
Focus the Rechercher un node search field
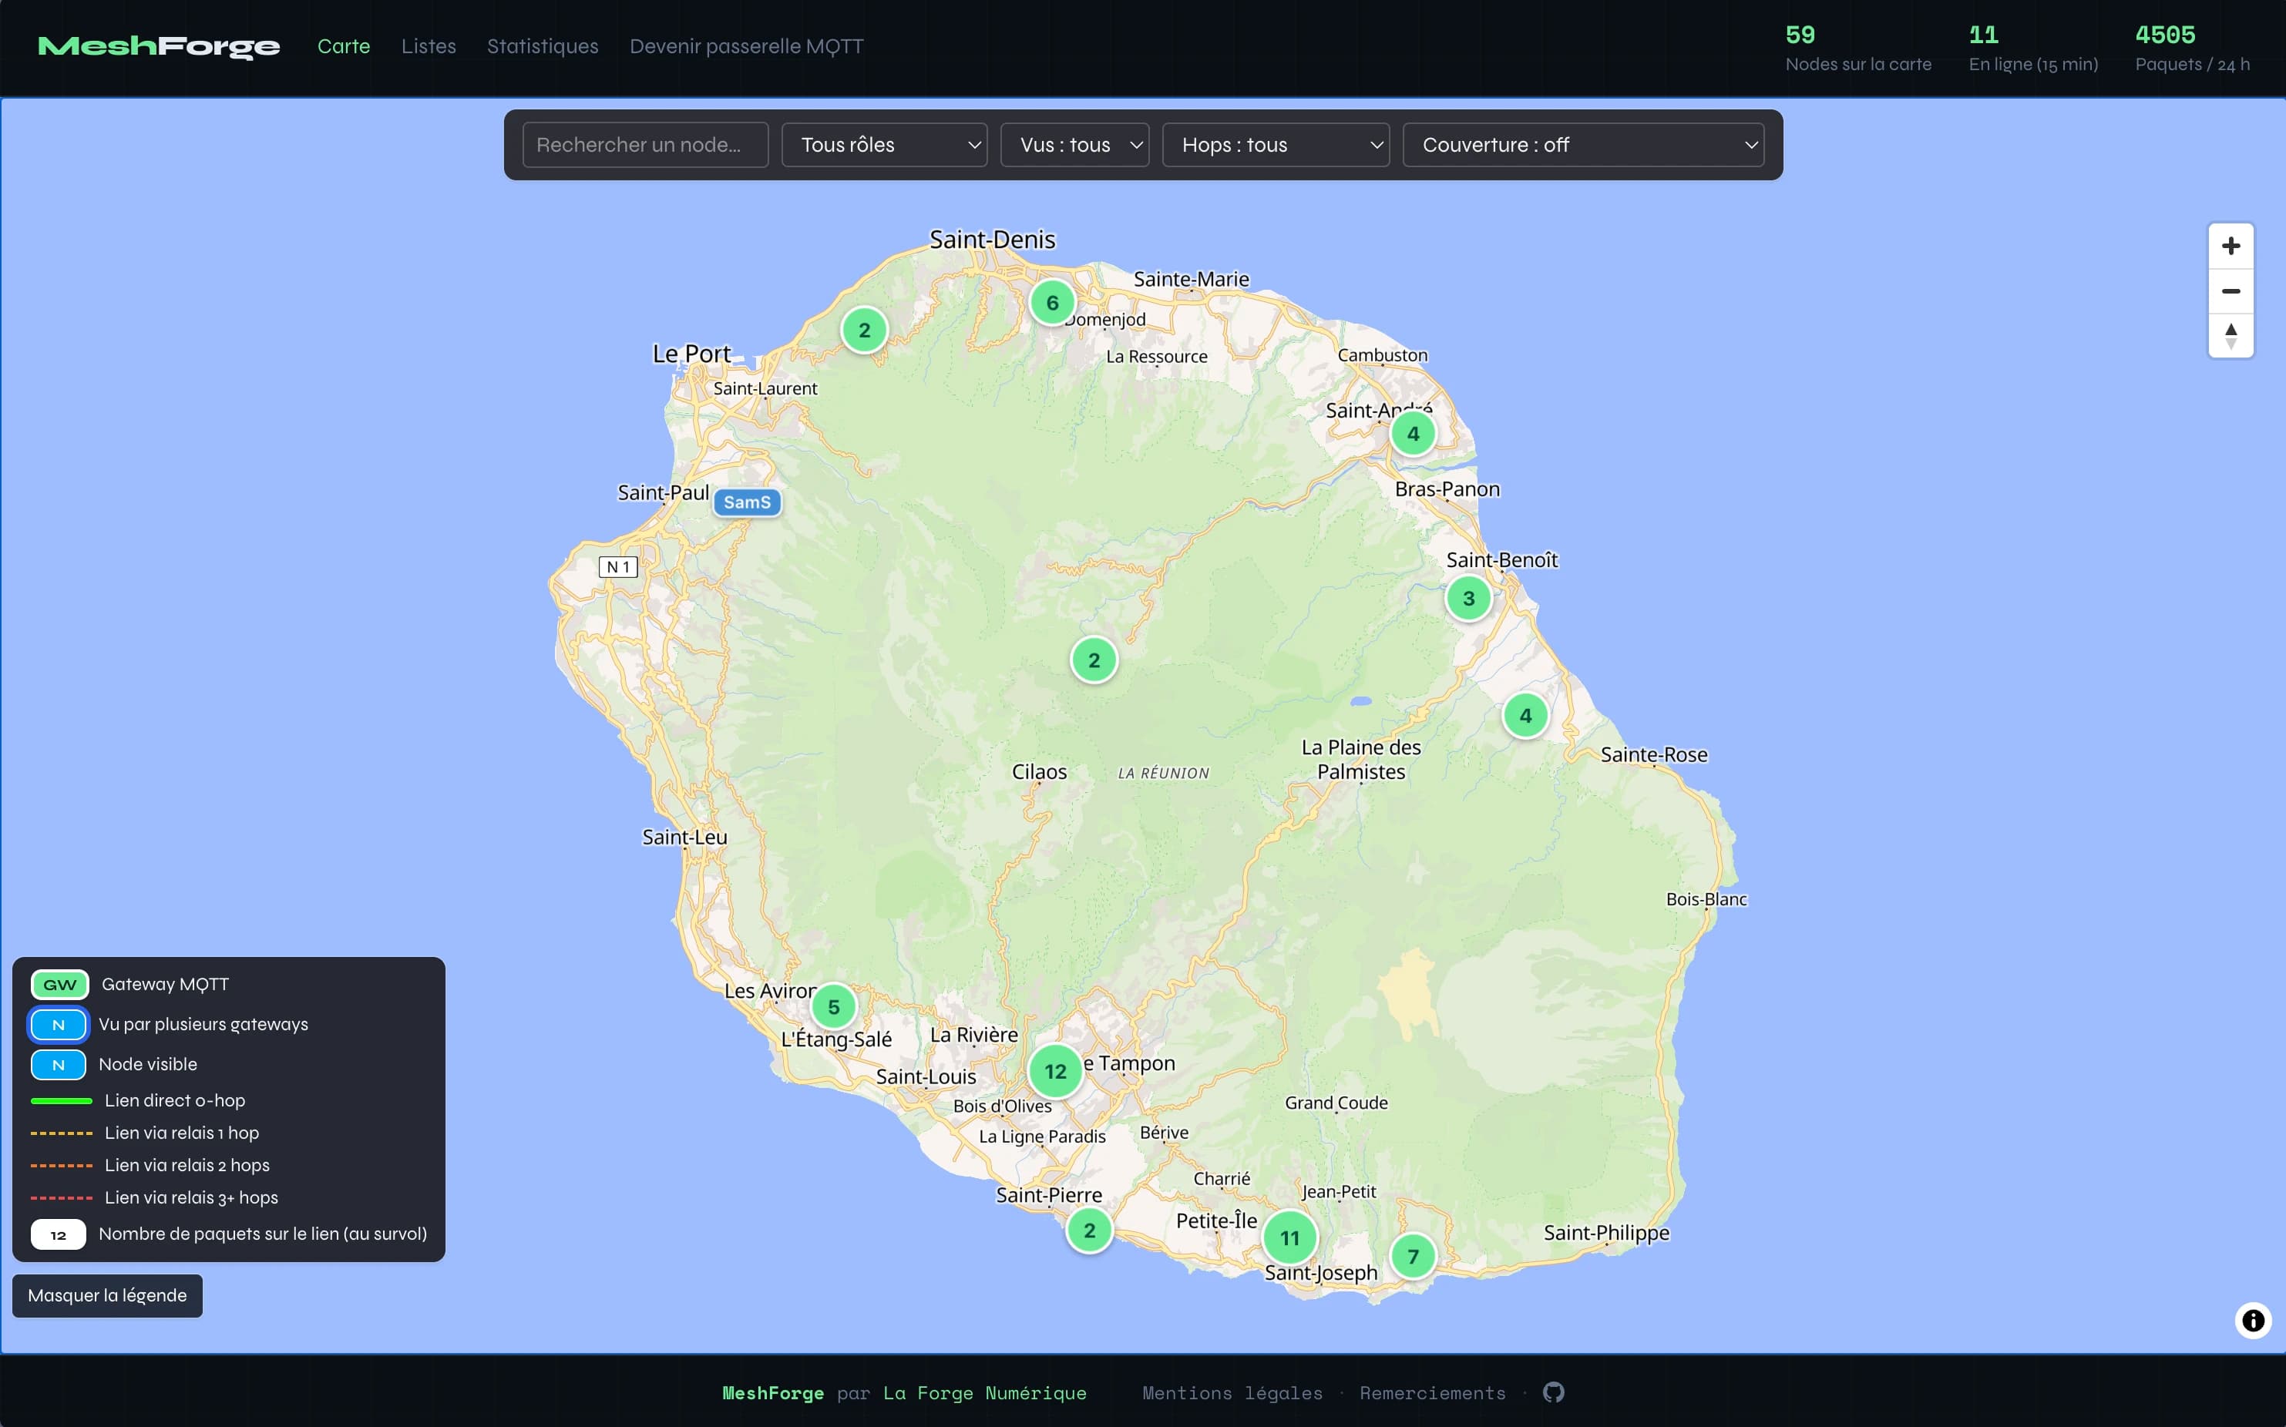[x=646, y=144]
